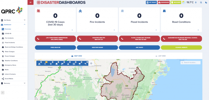Click the road icon on Road Conditions card

point(164,11)
